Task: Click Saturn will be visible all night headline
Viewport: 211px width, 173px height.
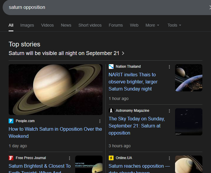Action: (64, 53)
